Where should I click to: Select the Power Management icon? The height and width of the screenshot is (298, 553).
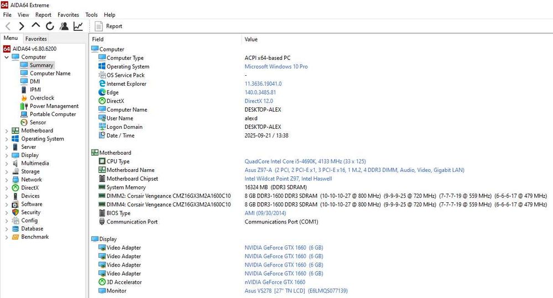tap(24, 106)
